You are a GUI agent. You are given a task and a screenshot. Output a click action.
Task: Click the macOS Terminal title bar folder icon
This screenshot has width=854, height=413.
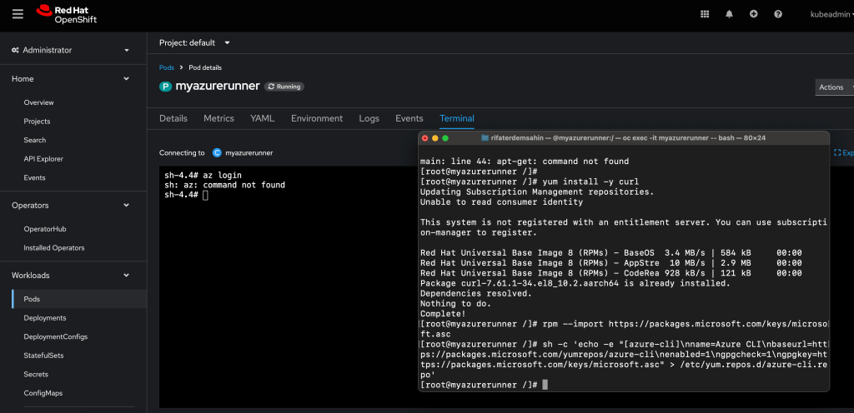point(485,138)
